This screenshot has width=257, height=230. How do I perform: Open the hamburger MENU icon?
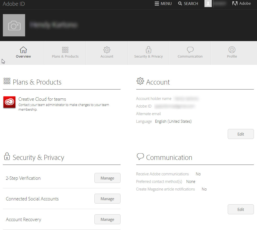157,4
